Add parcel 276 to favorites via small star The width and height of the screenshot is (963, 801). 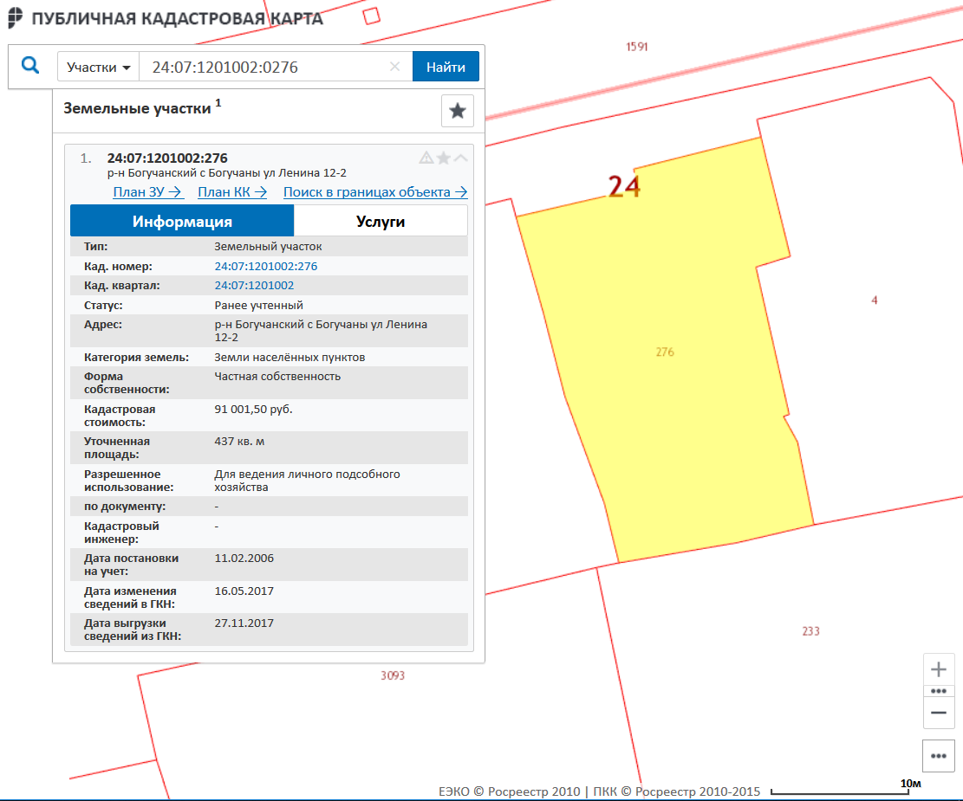(444, 158)
